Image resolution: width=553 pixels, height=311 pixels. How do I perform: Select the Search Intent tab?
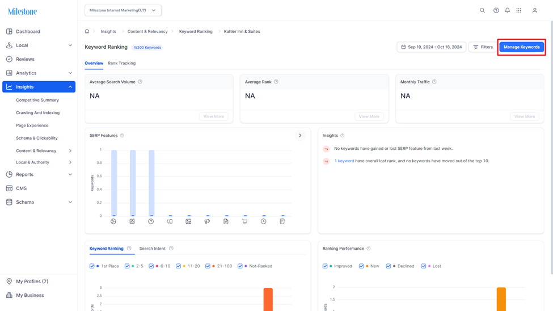(153, 249)
